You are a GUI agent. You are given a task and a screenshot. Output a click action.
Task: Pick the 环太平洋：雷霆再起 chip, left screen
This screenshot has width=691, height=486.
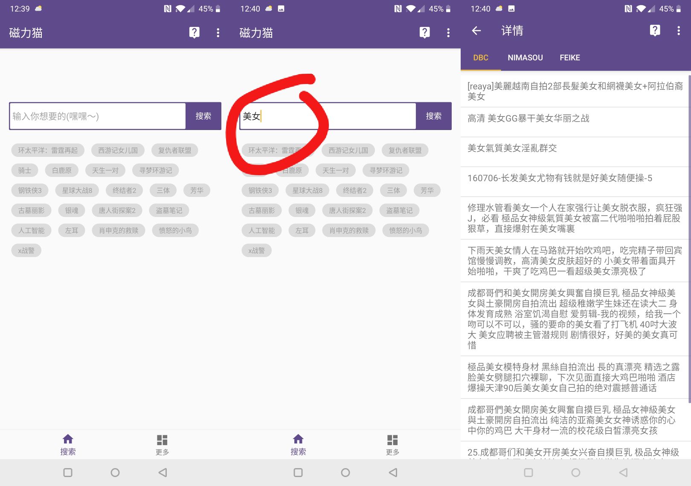click(48, 150)
